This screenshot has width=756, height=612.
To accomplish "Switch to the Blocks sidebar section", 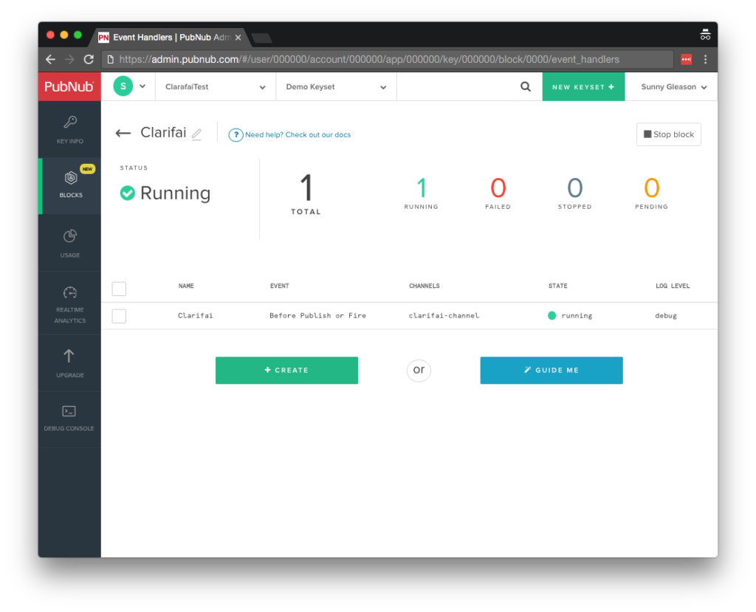I will coord(70,185).
